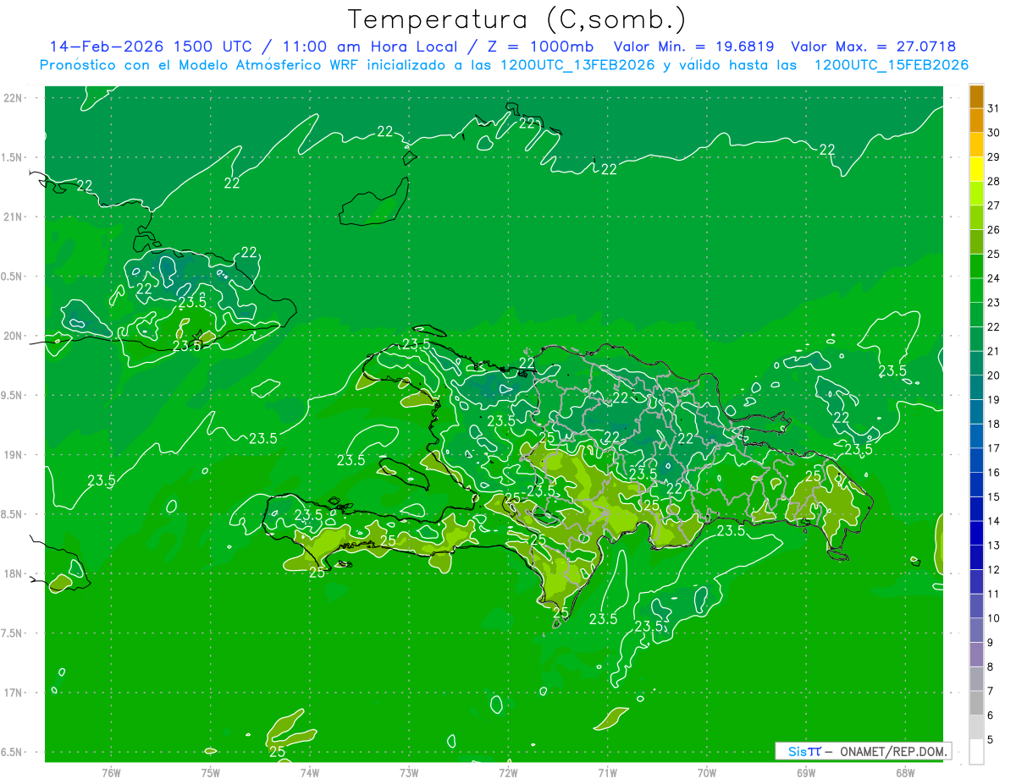The image size is (1016, 784).
Task: Select the dark orange swatch above 31
Action: click(x=976, y=96)
